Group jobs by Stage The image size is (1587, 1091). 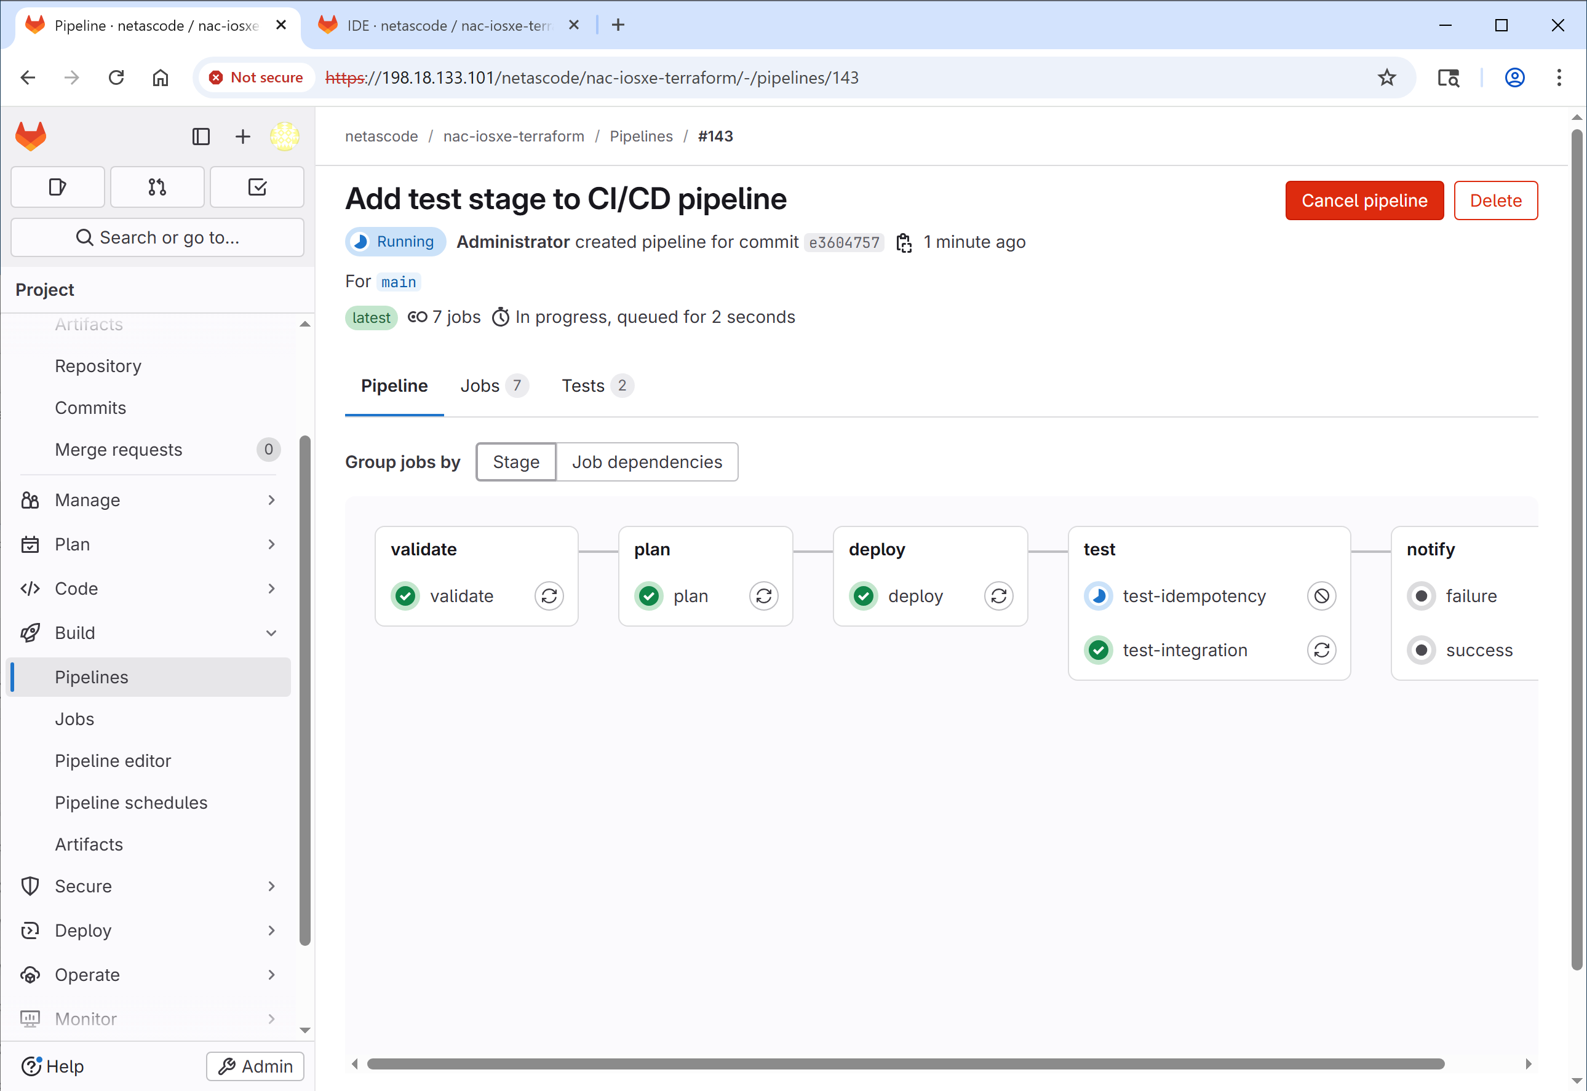pyautogui.click(x=516, y=462)
